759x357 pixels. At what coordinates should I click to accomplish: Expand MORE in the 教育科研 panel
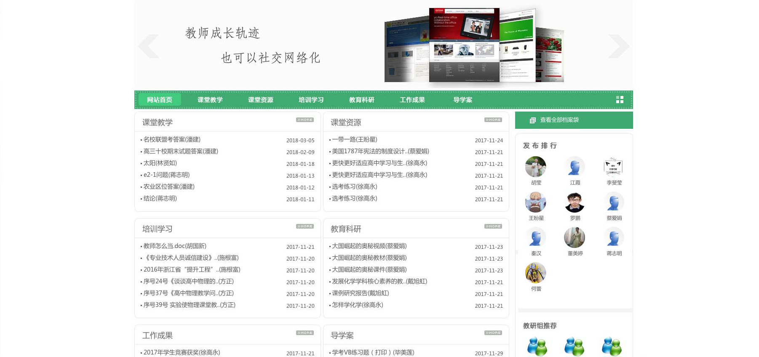coord(493,226)
